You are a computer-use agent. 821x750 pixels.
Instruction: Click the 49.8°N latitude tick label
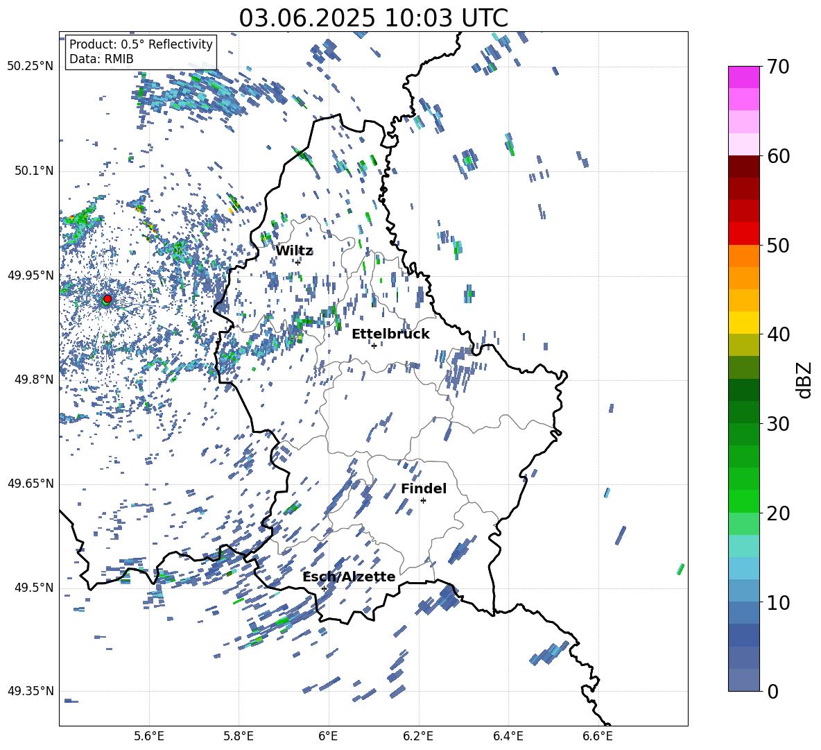[34, 380]
